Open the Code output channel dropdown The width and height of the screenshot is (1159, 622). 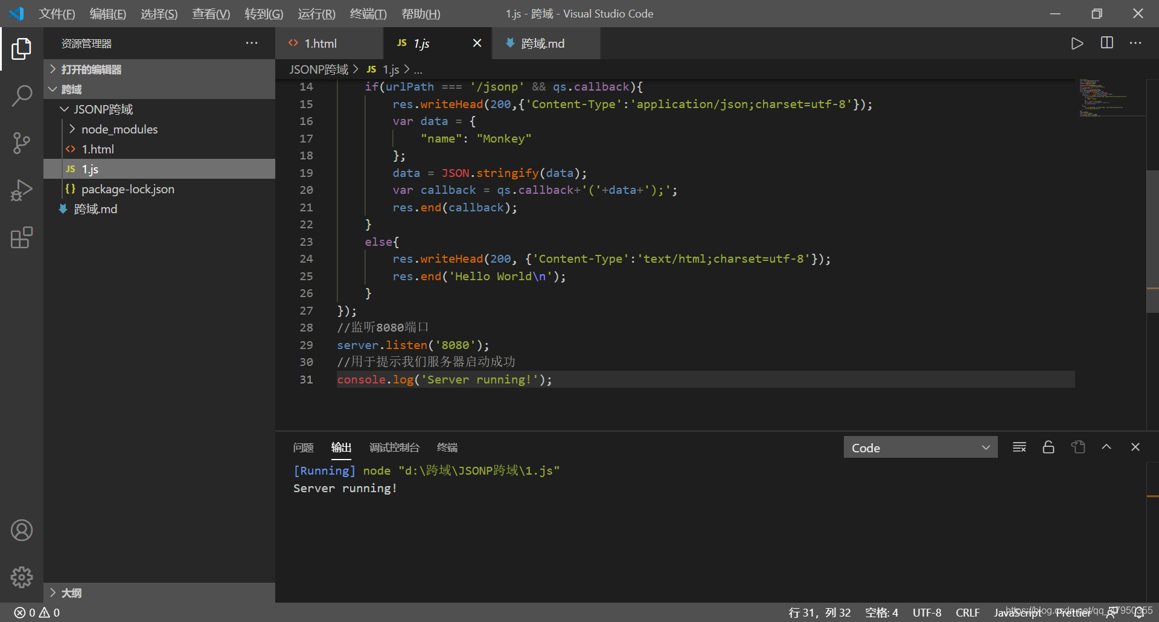[x=921, y=447]
